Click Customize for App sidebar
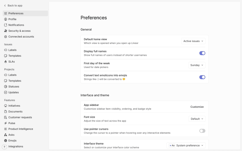 pyautogui.click(x=197, y=107)
